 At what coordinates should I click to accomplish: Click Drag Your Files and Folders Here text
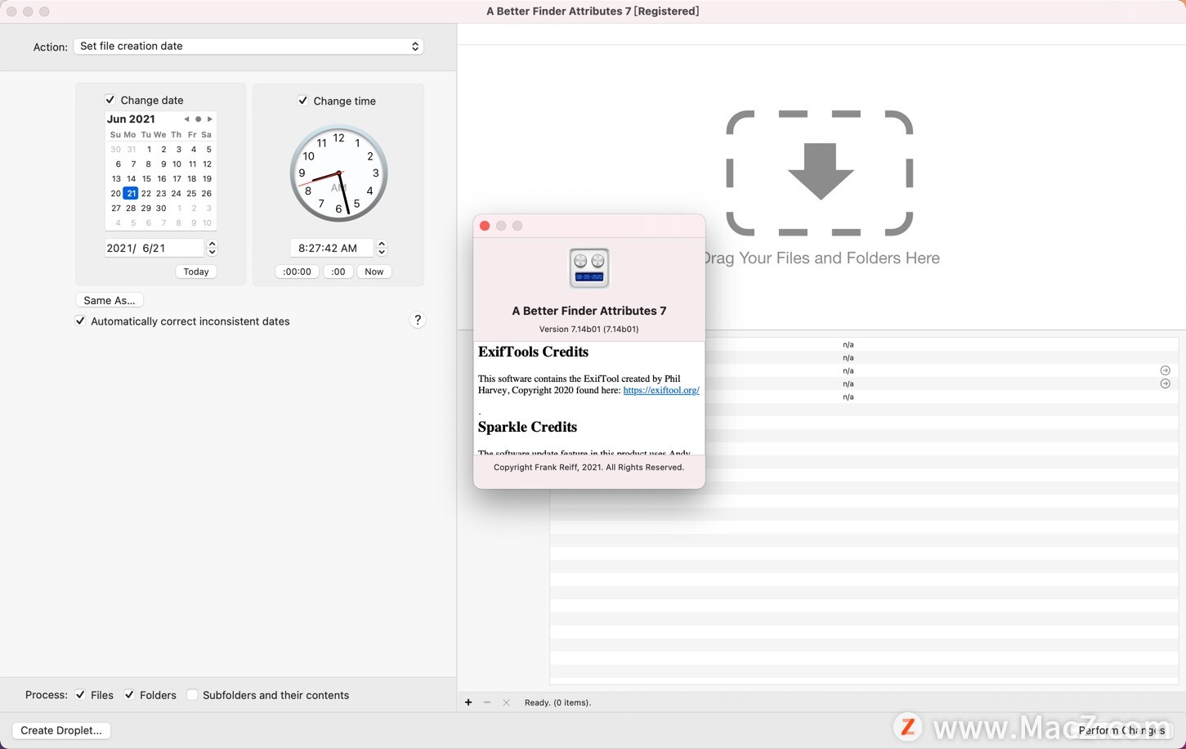[822, 258]
